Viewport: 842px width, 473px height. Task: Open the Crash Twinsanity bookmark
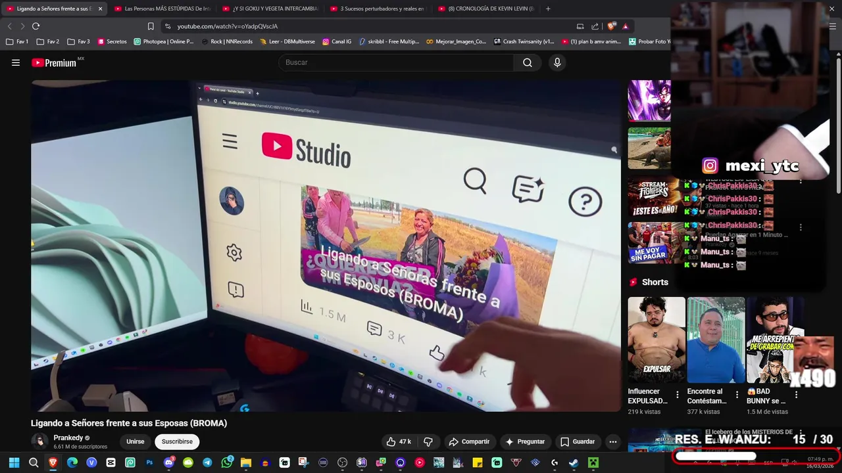coord(524,41)
